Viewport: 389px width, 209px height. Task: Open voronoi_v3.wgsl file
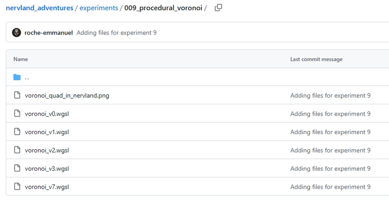47,169
